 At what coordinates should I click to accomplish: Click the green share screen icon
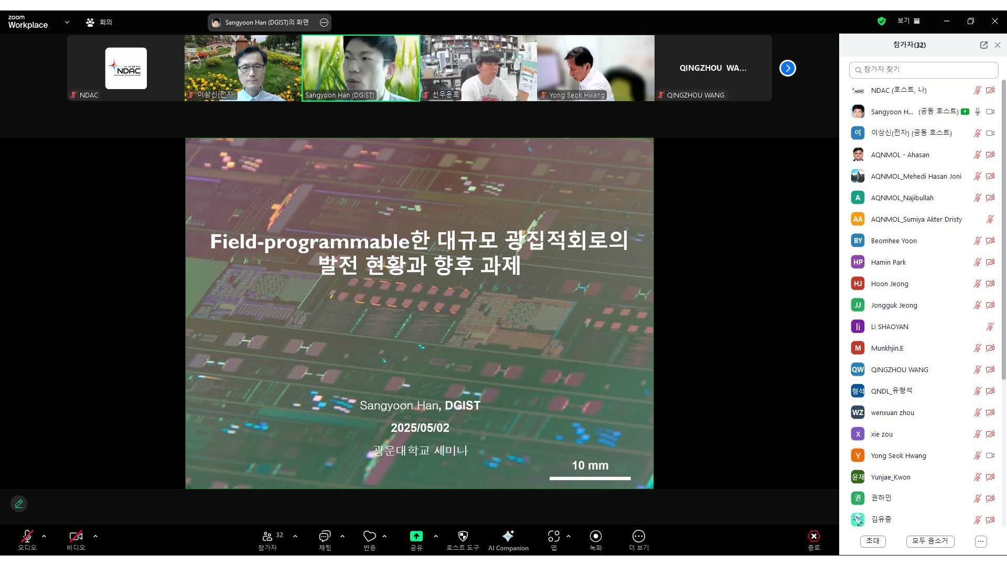[x=416, y=536]
